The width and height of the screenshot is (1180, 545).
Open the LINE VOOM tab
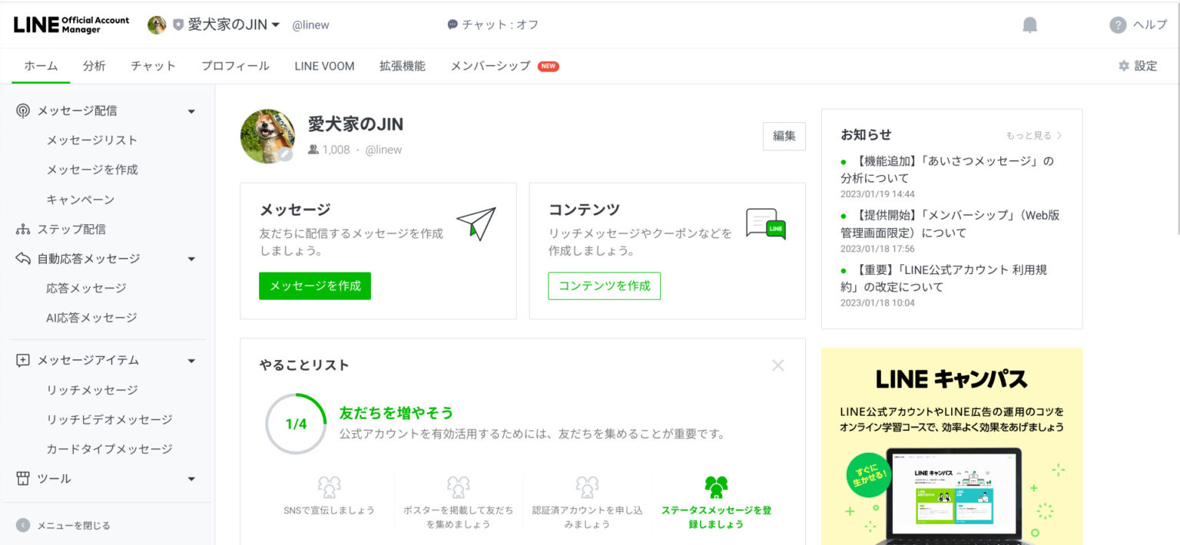click(323, 66)
